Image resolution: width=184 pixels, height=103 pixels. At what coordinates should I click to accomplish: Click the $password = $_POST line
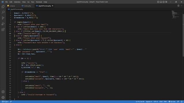click(x=25, y=15)
